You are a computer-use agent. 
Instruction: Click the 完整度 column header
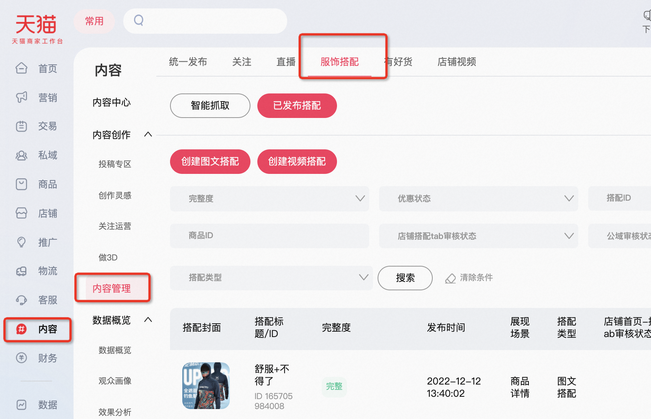point(336,327)
